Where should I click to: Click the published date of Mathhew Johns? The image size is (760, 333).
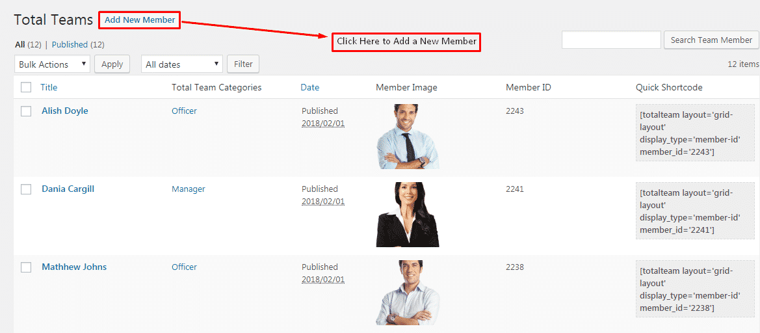(323, 279)
